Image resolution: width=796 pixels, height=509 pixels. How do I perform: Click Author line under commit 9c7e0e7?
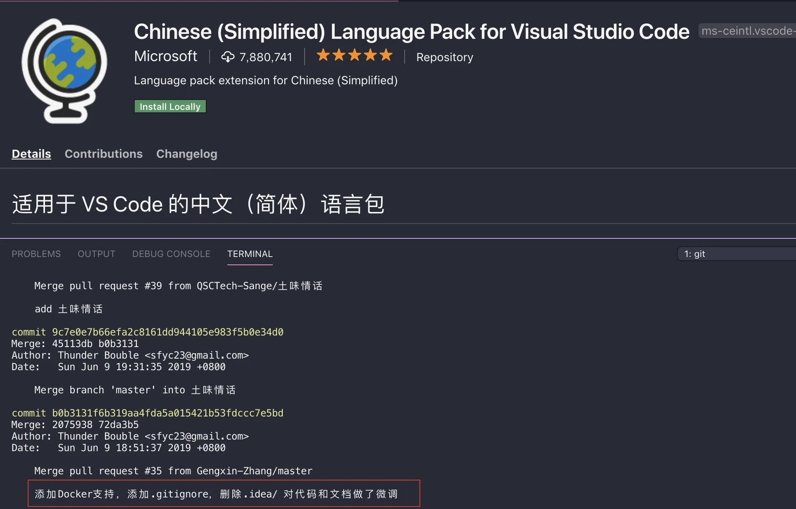point(130,355)
